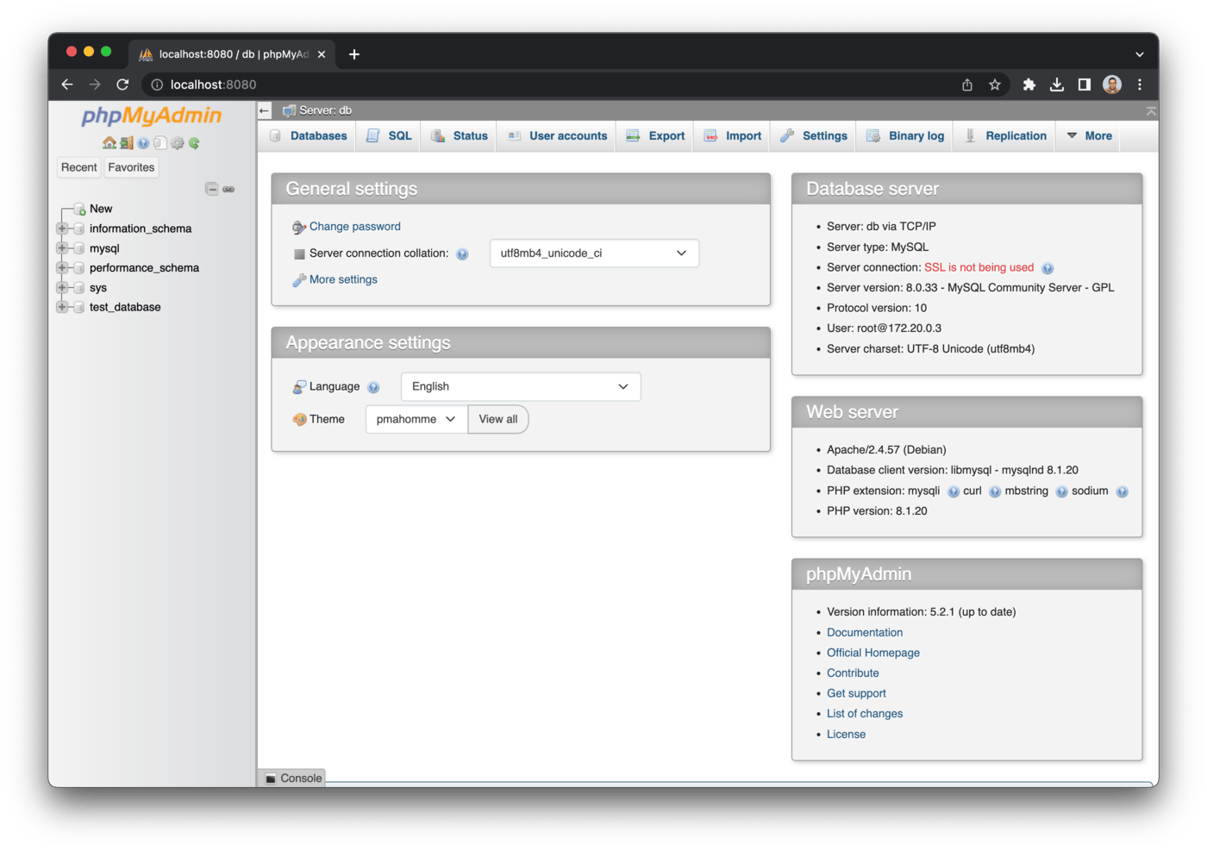
Task: Open License link
Action: [846, 735]
